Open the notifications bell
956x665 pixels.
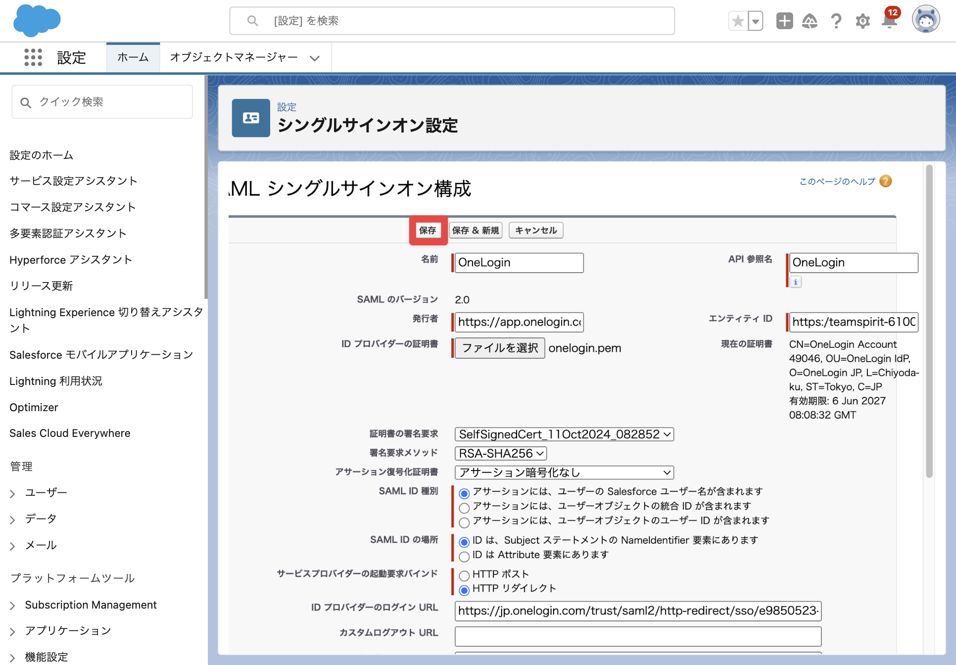pos(889,21)
